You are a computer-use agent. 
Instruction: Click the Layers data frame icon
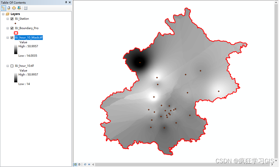7,14
